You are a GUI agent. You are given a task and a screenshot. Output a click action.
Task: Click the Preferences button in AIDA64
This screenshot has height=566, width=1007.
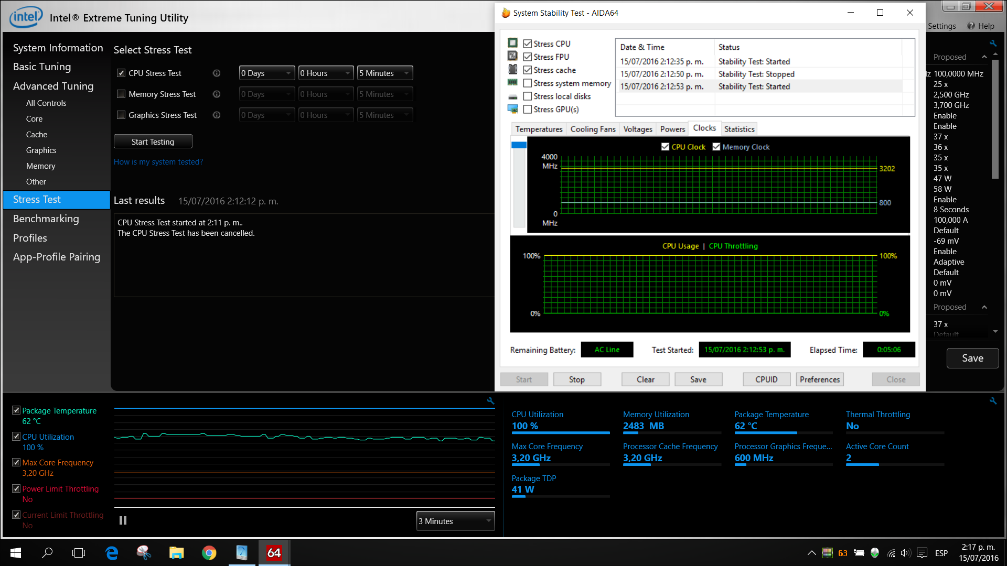[820, 379]
